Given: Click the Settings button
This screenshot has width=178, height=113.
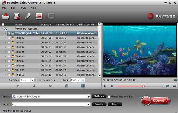Looking at the screenshot, I should pos(99,96).
